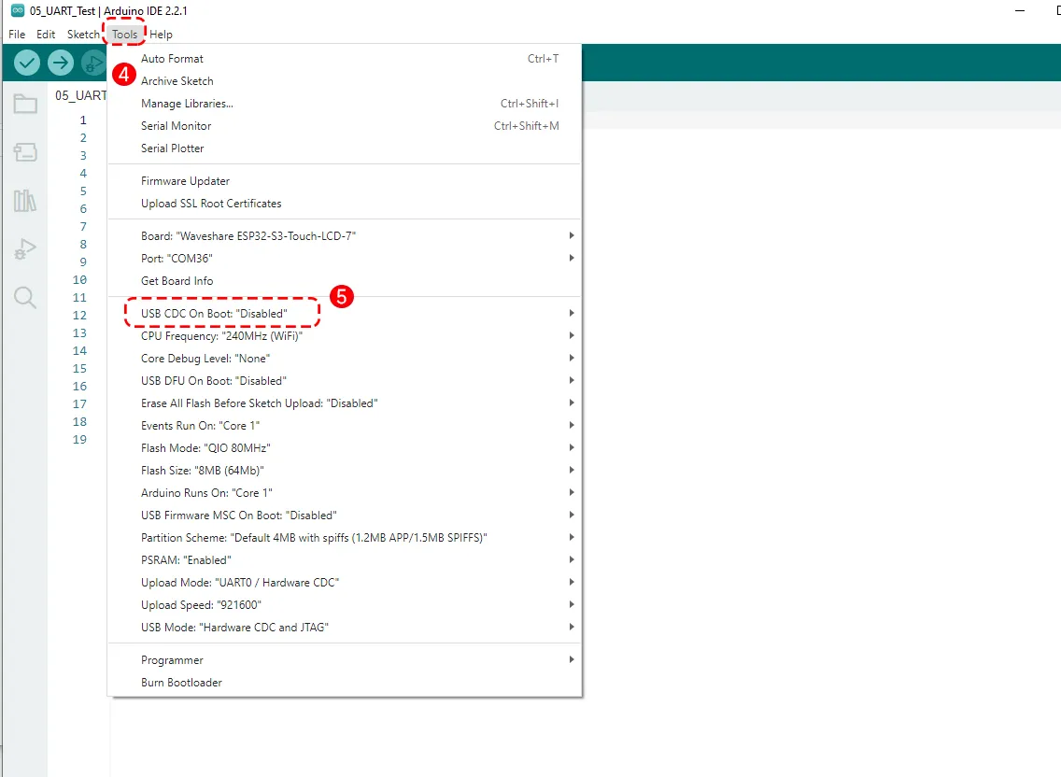Open the Library Manager books icon
Screen dimensions: 1061x777
click(x=25, y=201)
